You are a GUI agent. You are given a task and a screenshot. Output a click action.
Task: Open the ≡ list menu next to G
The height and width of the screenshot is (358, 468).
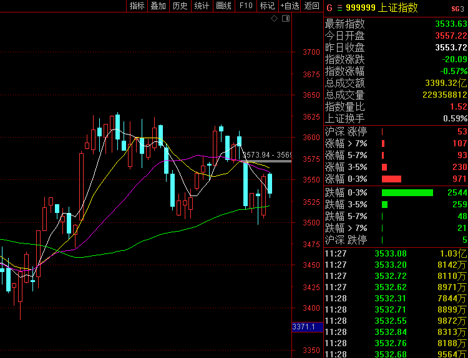pos(339,7)
